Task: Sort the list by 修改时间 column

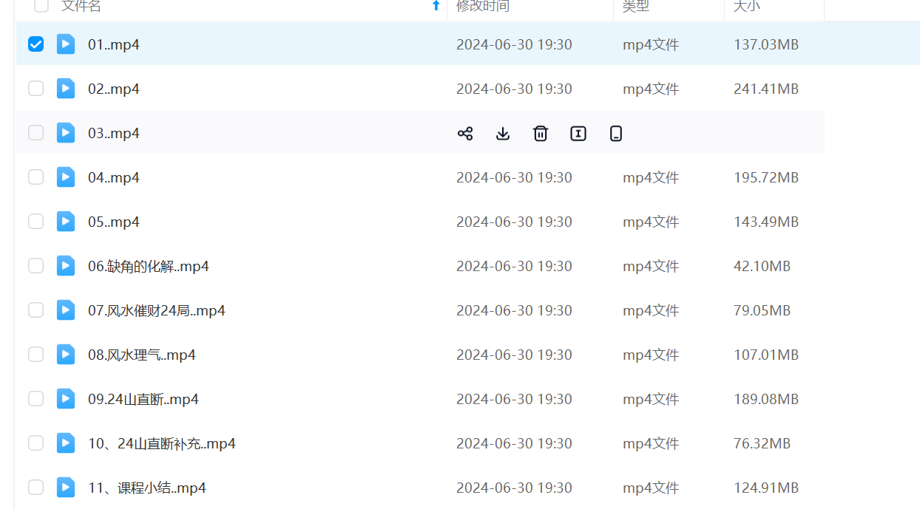Action: (482, 6)
